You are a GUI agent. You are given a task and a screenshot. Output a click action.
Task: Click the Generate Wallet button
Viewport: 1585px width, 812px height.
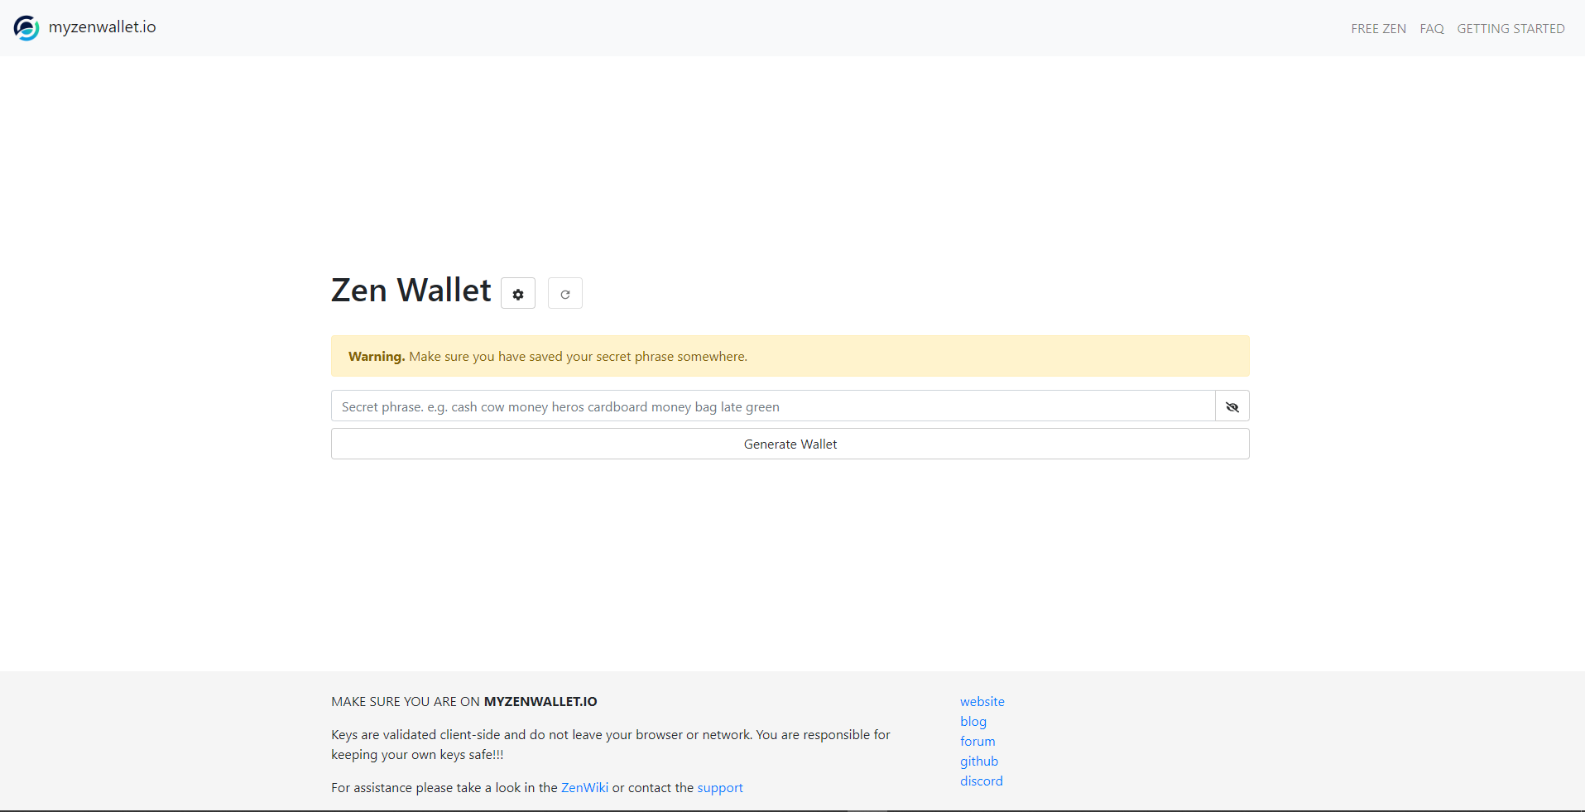790,444
